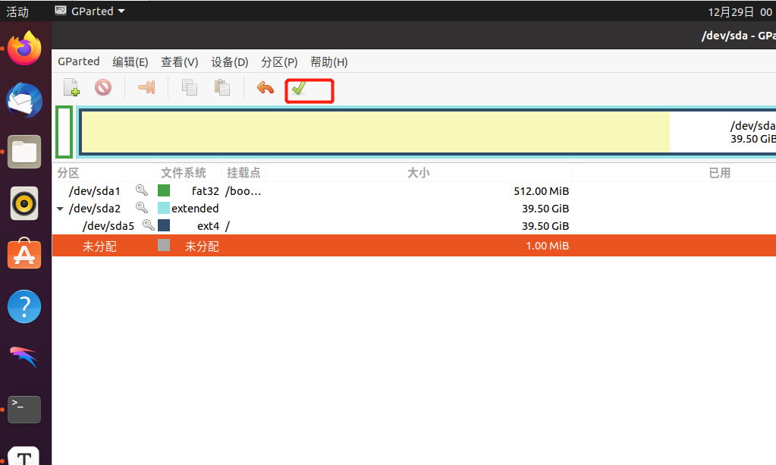Open the 设备(D) menu
This screenshot has width=776, height=465.
point(230,62)
